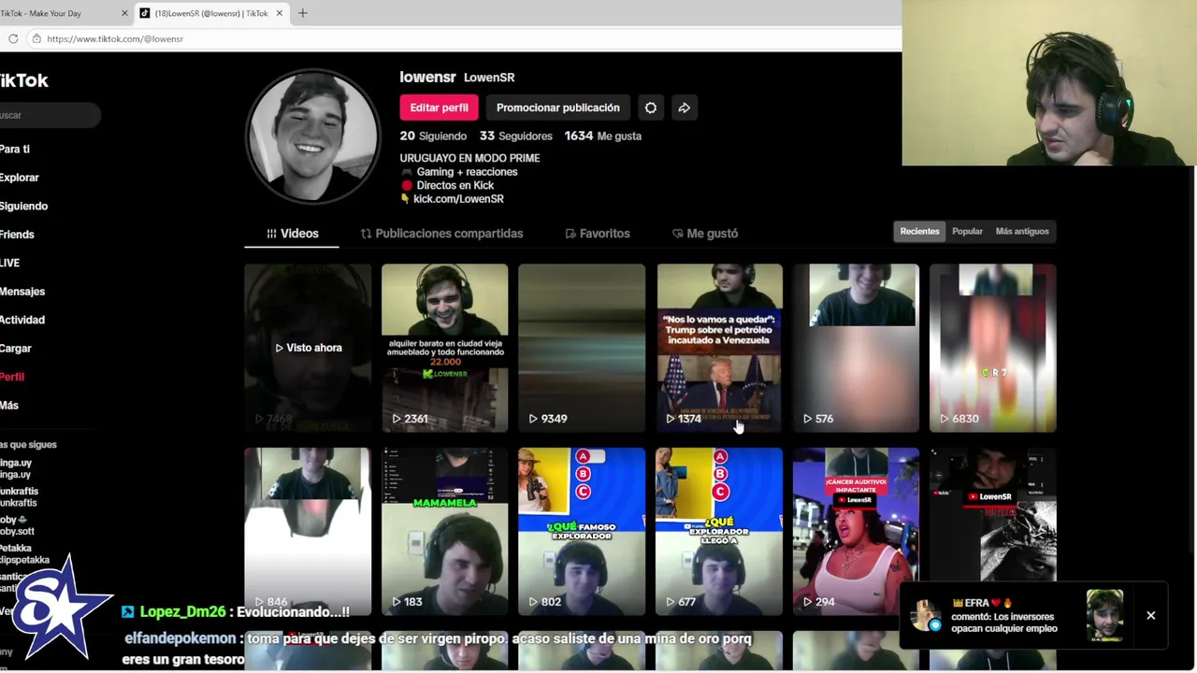The height and width of the screenshot is (673, 1197).
Task: Open LIVE in sidebar
Action: pos(9,263)
